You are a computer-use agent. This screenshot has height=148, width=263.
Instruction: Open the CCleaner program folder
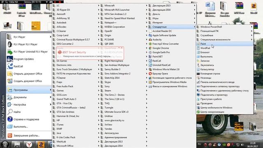76,31
